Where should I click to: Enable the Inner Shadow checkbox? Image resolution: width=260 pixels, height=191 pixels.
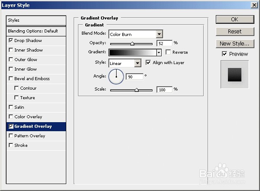[x=11, y=50]
